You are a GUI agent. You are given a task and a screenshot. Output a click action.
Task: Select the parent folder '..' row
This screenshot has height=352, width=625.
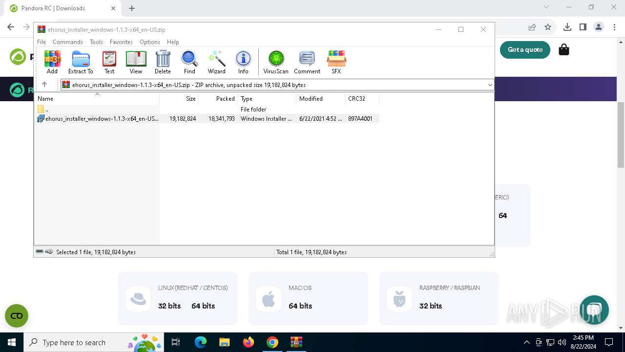pos(207,109)
